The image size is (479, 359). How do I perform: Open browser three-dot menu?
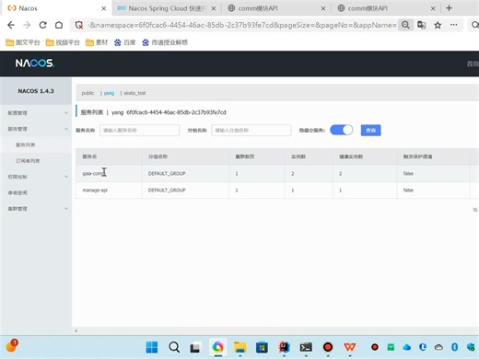click(x=453, y=25)
